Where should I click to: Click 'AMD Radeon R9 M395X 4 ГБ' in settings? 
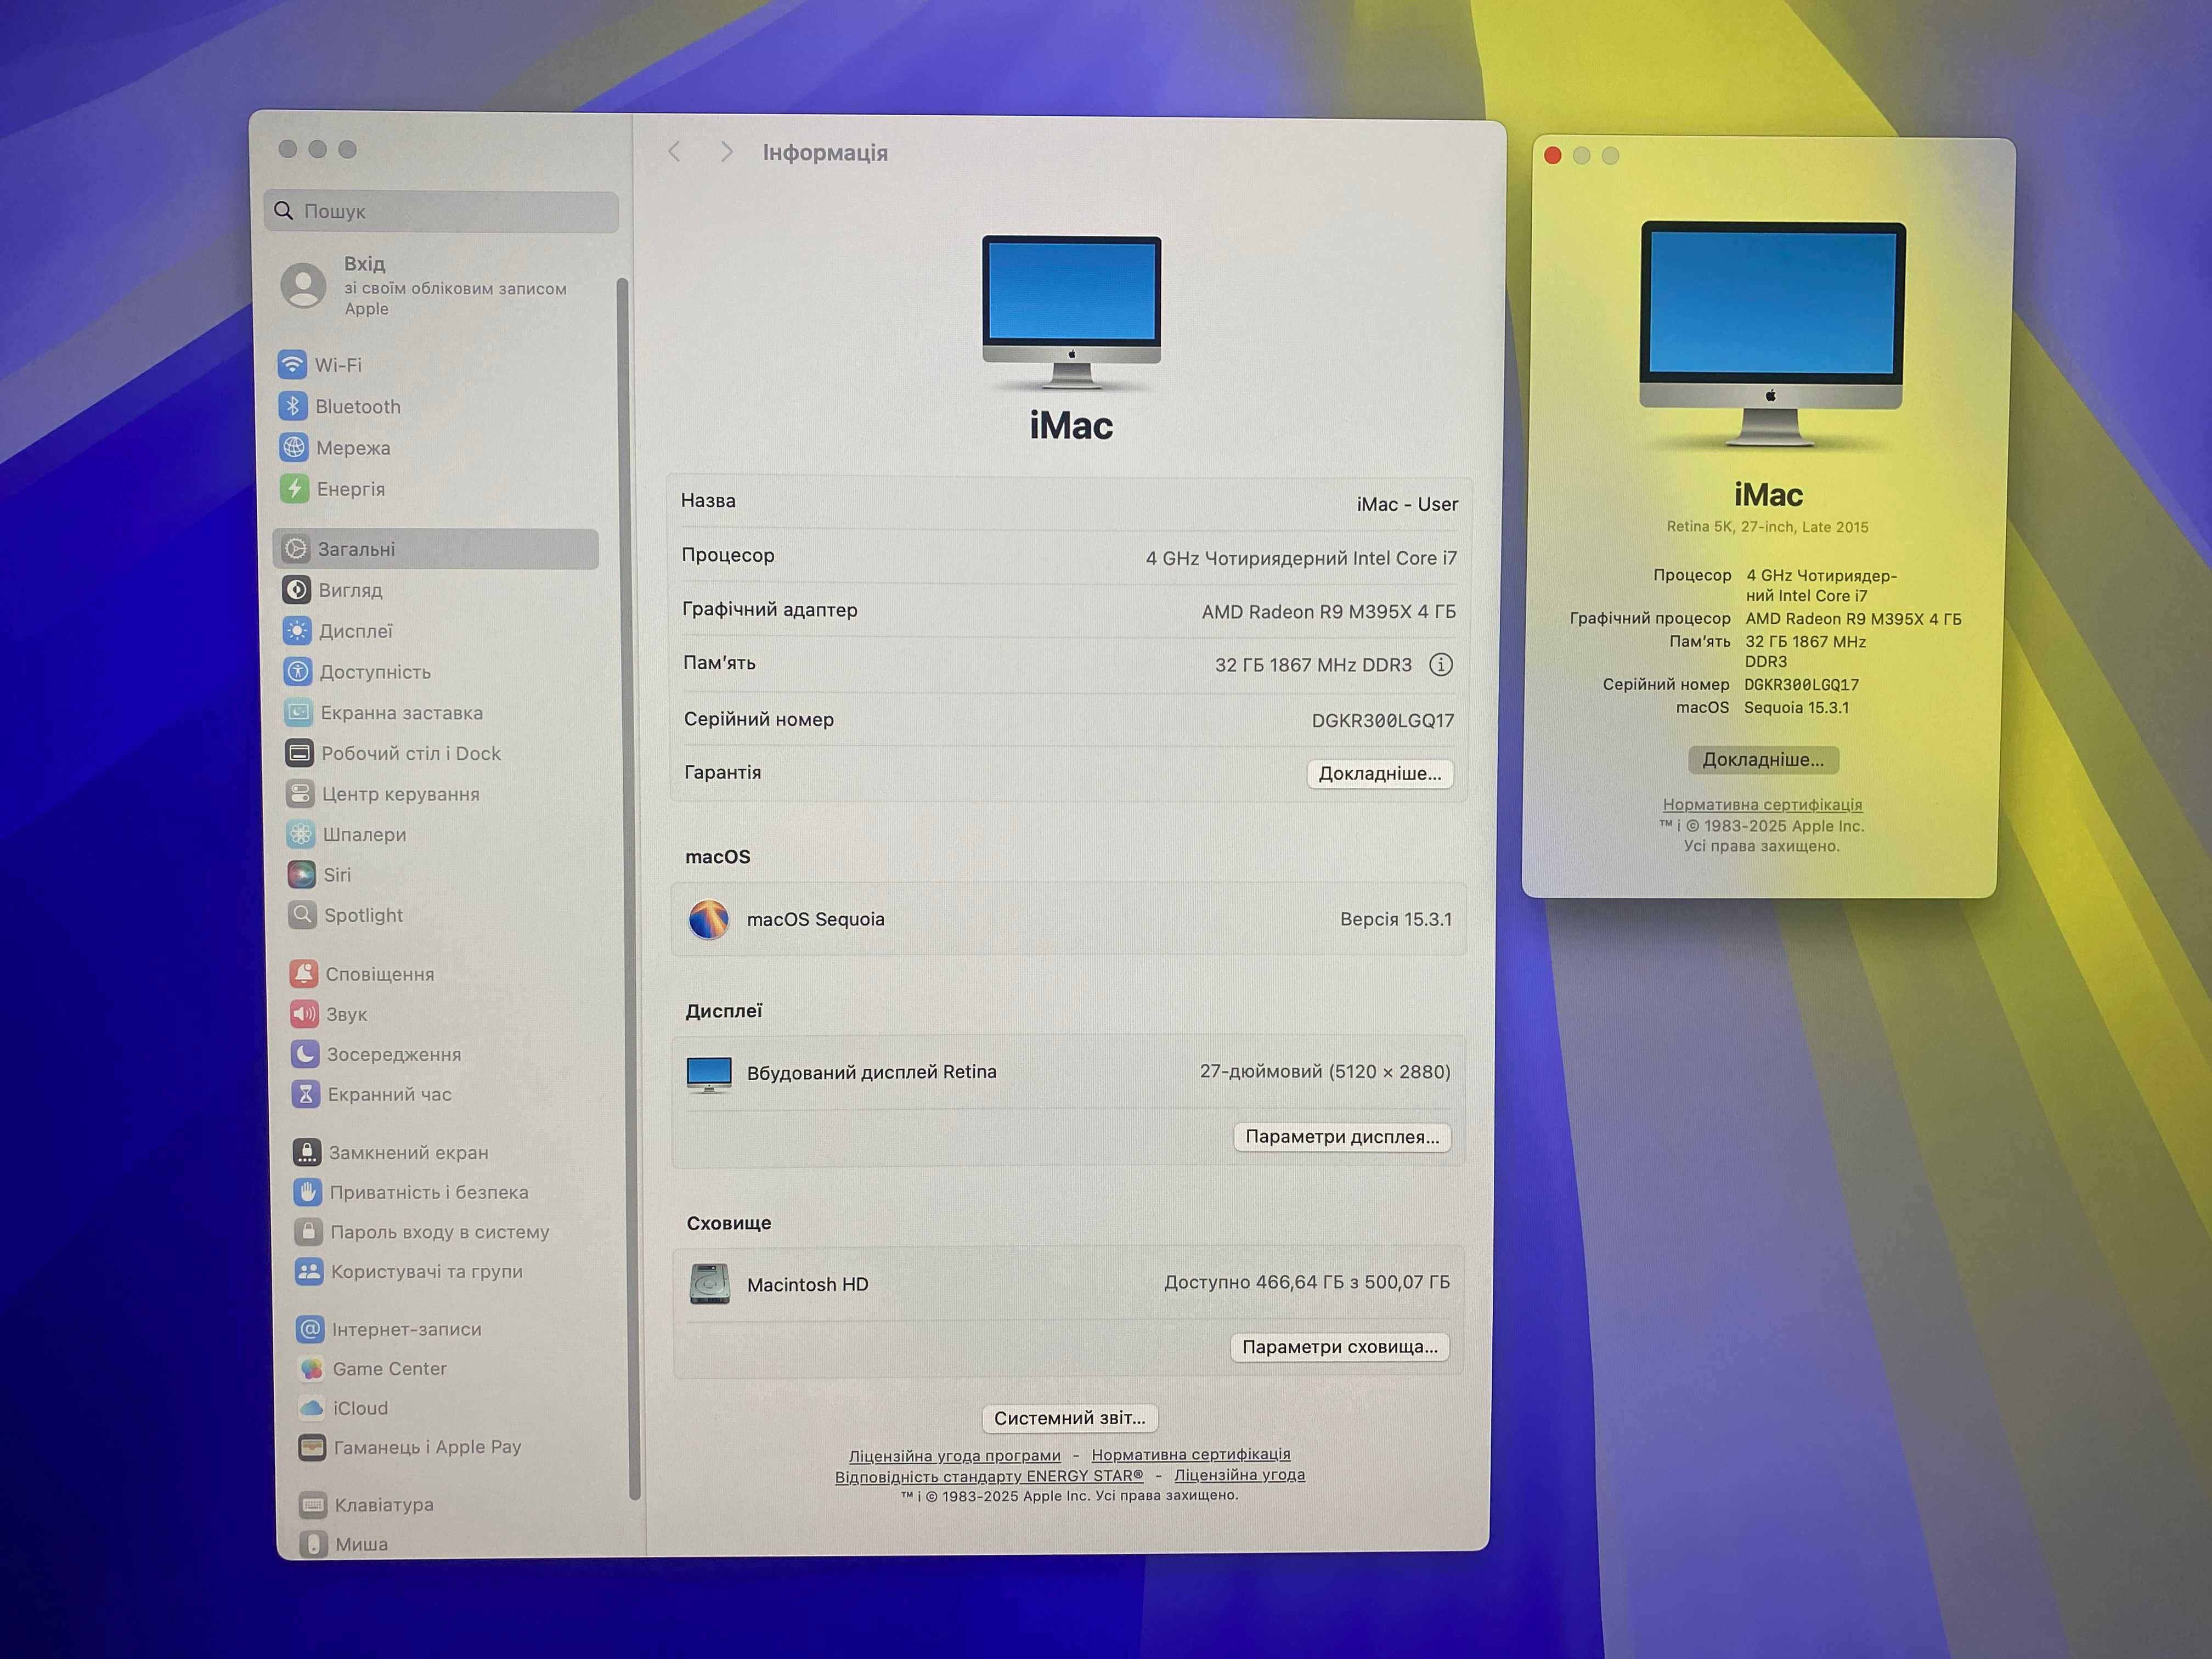tap(1329, 611)
